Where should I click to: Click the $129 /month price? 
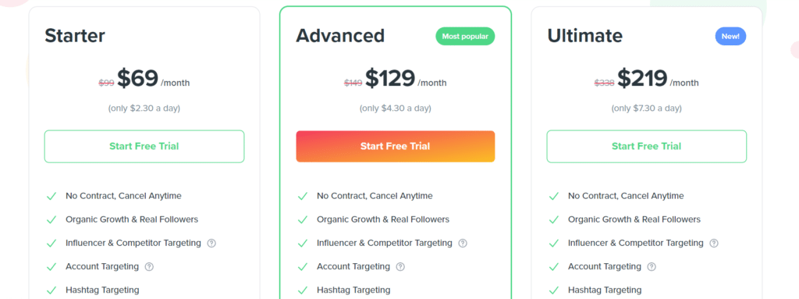click(406, 79)
